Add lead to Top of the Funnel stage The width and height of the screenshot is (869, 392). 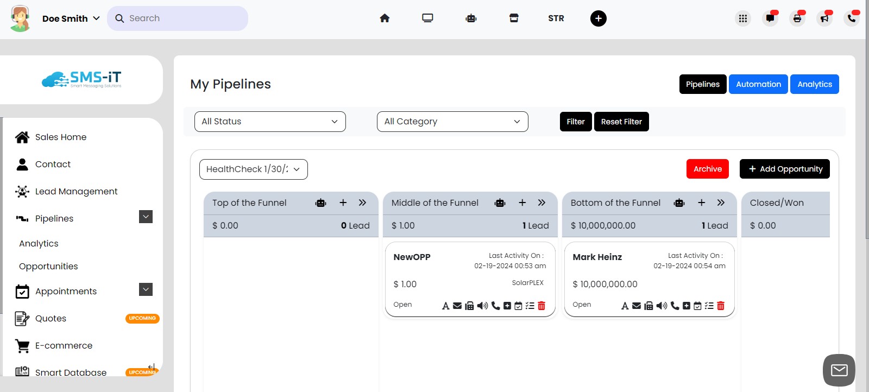coord(343,203)
